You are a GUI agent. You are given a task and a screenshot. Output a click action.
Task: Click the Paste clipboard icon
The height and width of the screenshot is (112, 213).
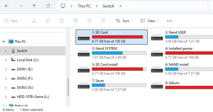click(x=62, y=21)
